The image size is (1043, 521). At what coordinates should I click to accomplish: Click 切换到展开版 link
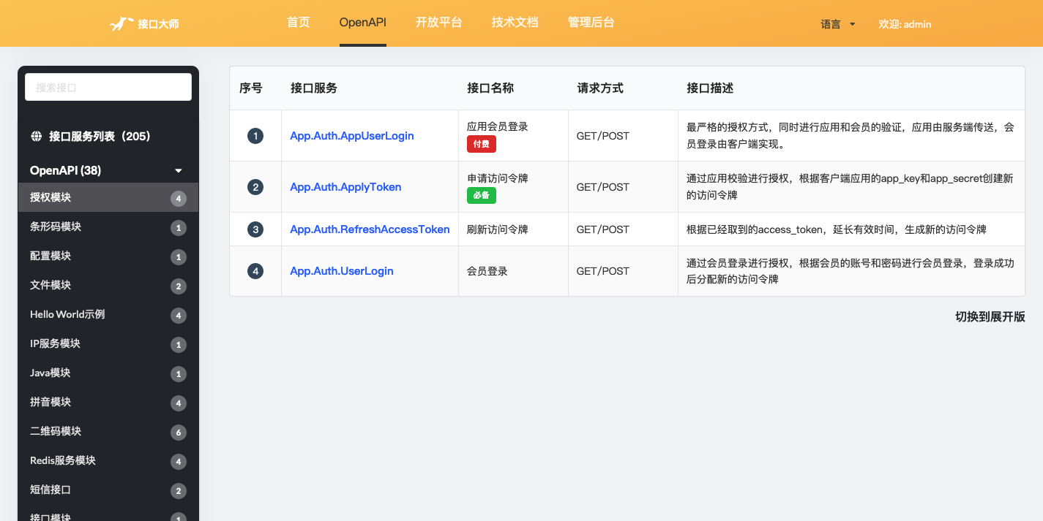pyautogui.click(x=990, y=316)
